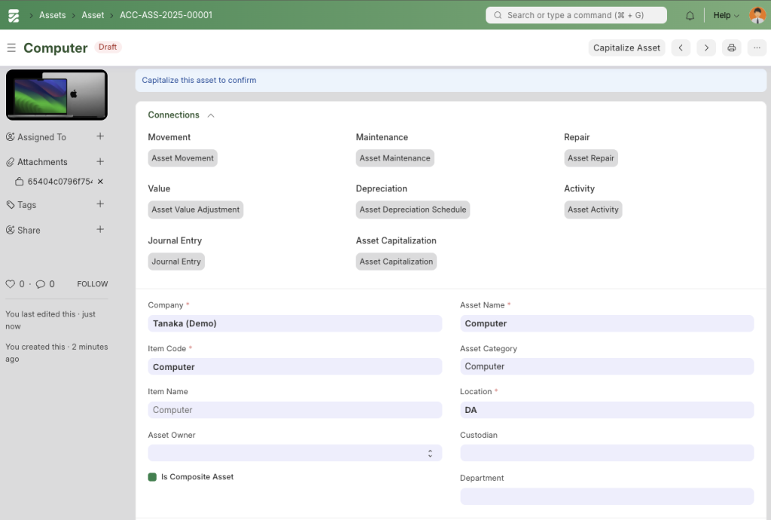Navigate to Assets breadcrumb
Viewport: 771px width, 520px height.
(x=52, y=15)
